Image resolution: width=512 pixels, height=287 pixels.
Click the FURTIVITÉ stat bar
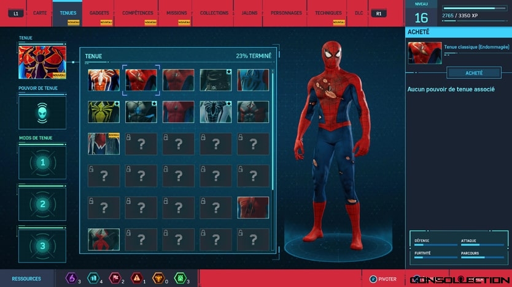tap(436, 258)
